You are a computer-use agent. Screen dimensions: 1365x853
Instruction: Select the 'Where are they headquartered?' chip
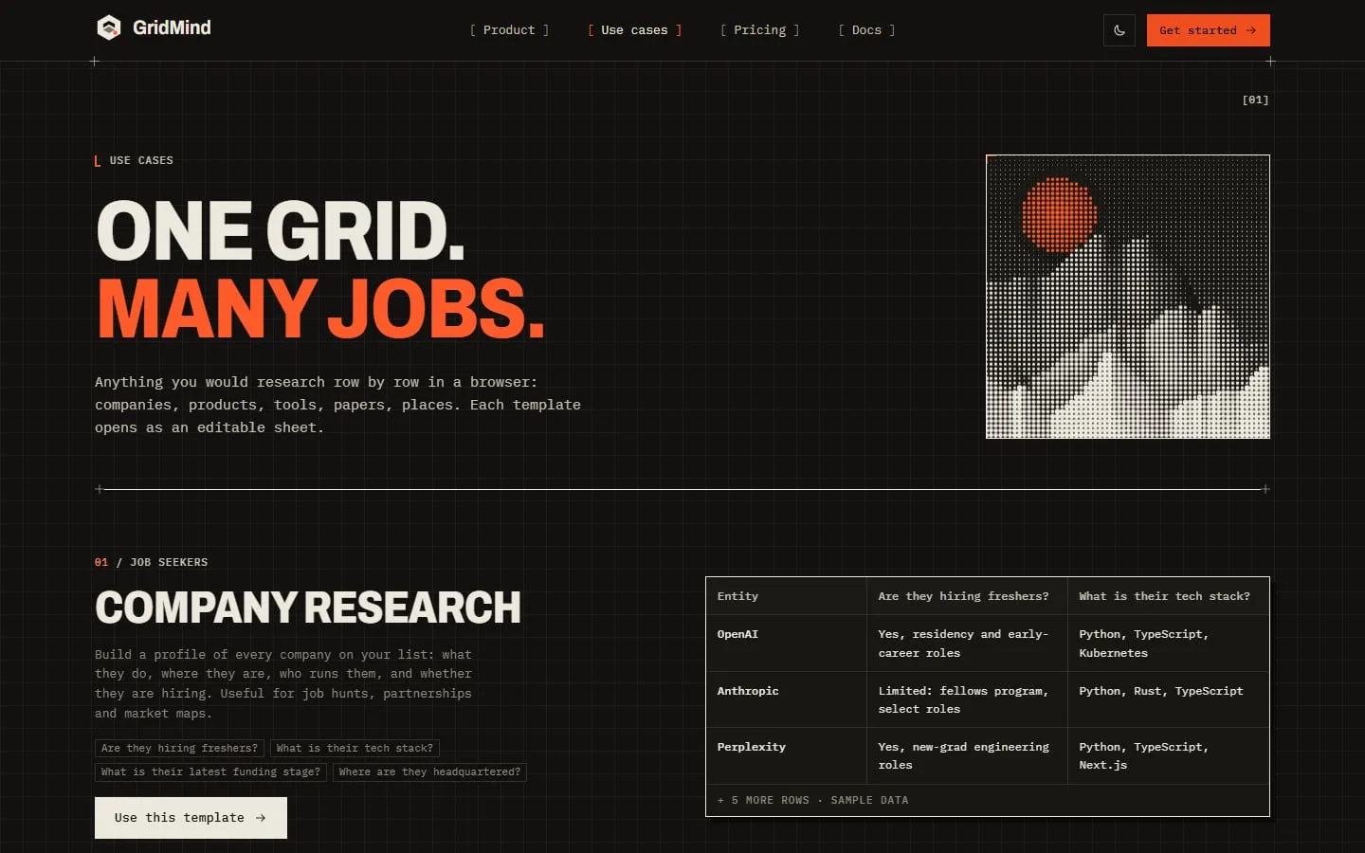[x=429, y=772]
